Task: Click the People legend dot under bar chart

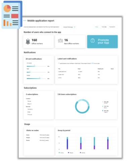Action: click(69, 153)
